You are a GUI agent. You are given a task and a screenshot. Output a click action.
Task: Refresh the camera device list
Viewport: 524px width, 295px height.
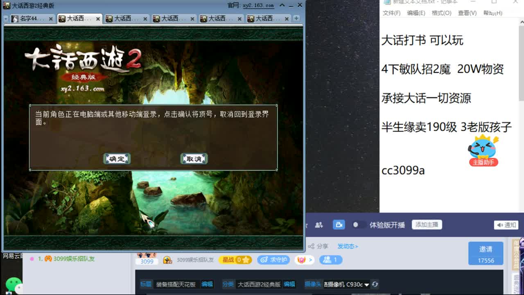pos(375,284)
